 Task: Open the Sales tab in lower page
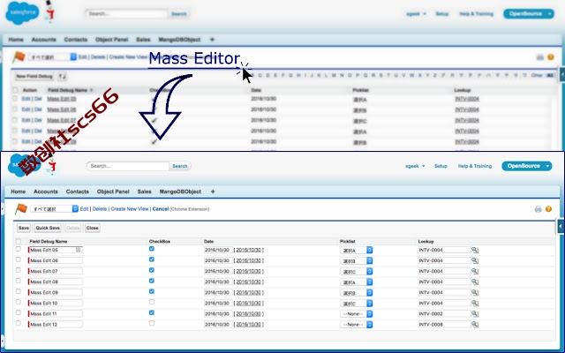144,192
